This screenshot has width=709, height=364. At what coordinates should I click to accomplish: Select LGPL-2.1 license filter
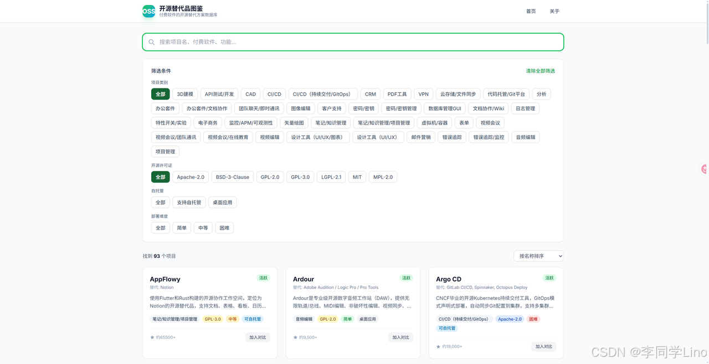[x=331, y=177]
